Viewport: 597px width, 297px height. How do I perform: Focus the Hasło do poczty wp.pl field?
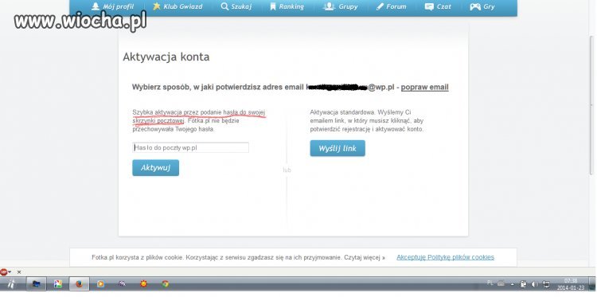pyautogui.click(x=190, y=147)
